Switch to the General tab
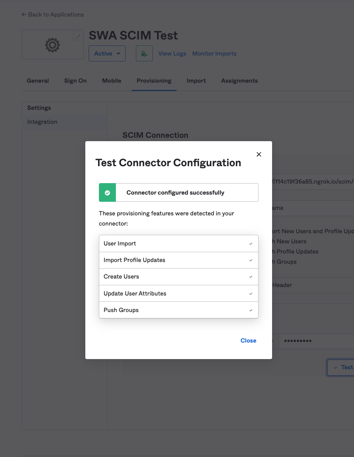The height and width of the screenshot is (457, 354). coord(38,81)
